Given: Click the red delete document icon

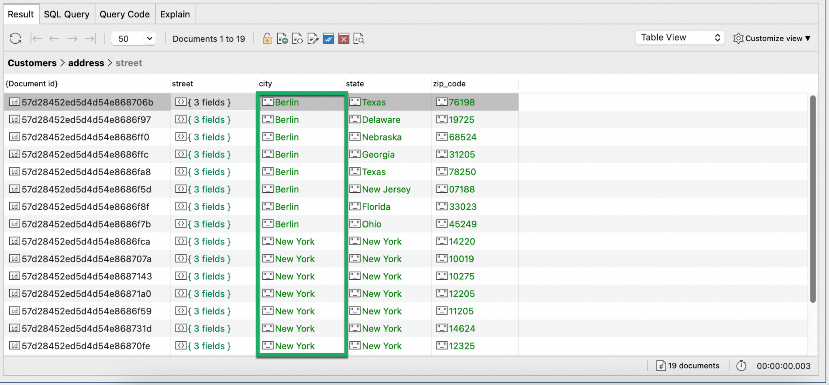Looking at the screenshot, I should 344,38.
